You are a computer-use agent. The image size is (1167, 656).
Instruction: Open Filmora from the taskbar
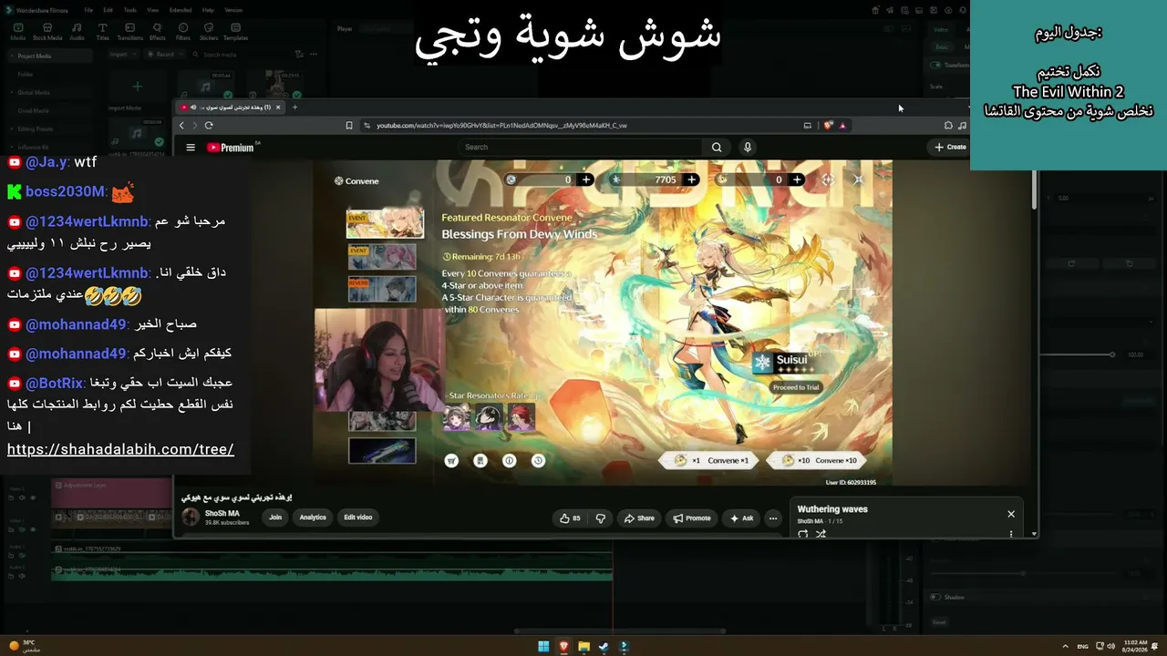point(624,647)
